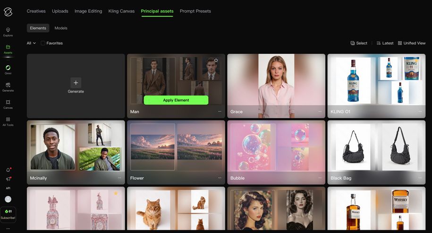Enable the Favorites checkbox
The image size is (432, 233).
click(x=43, y=43)
